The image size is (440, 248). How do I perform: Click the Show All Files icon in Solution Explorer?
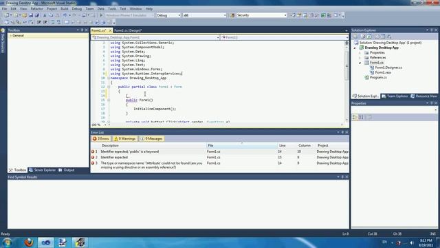[x=363, y=37]
